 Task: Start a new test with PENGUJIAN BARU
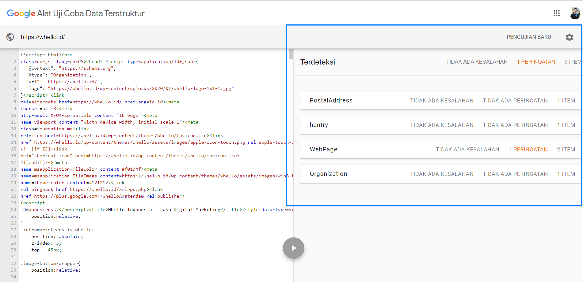click(x=528, y=37)
